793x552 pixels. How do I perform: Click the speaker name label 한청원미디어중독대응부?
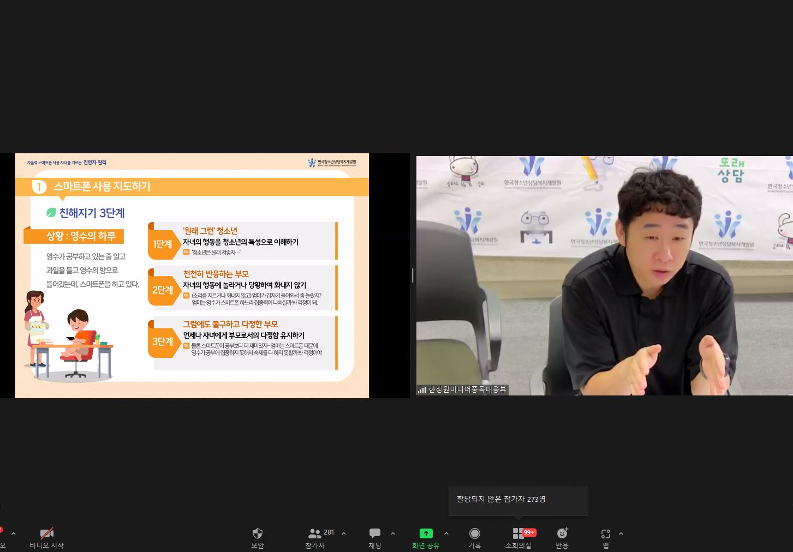[467, 389]
